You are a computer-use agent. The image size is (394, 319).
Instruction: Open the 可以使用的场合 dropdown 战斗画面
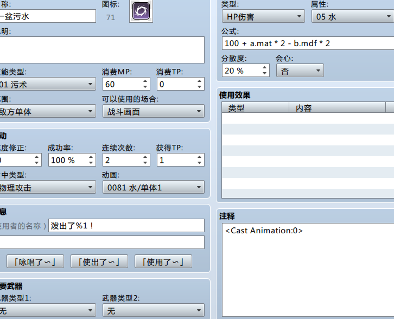(x=153, y=111)
